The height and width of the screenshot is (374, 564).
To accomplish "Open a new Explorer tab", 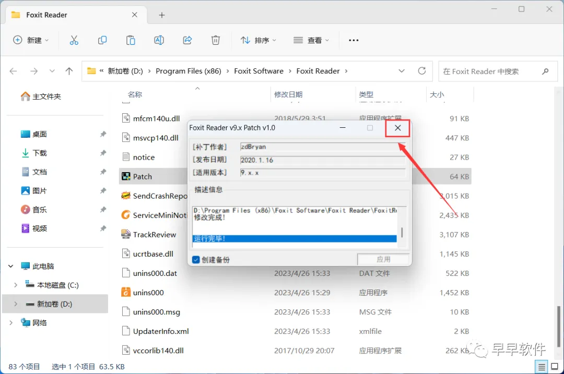I will (162, 15).
